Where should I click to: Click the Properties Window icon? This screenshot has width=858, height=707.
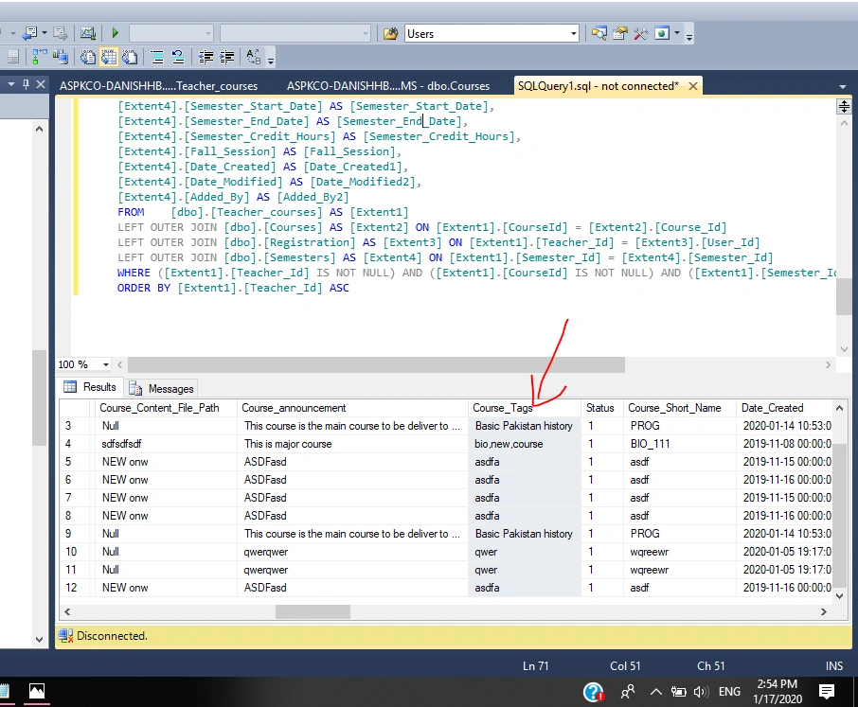coord(620,33)
